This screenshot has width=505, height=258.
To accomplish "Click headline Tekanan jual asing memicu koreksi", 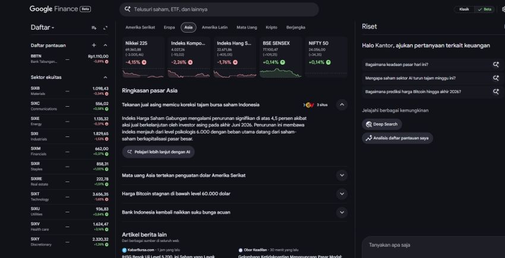I will 190,105.
